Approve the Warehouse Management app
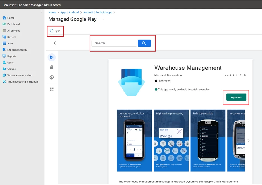This screenshot has height=185, width=262. [236, 97]
